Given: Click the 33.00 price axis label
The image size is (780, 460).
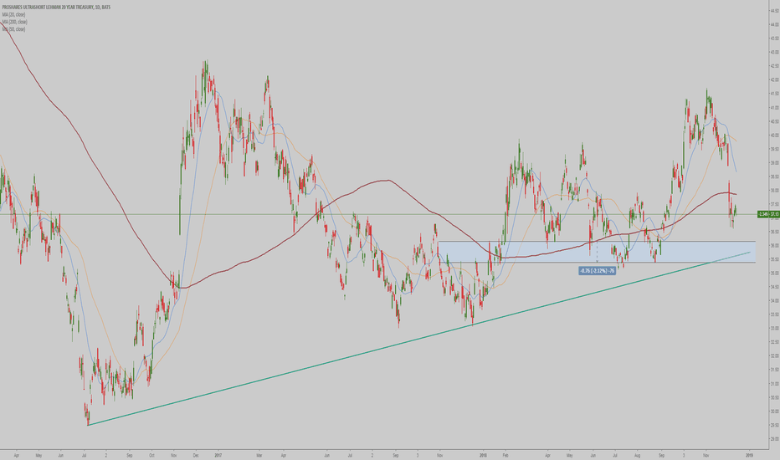Looking at the screenshot, I should [x=774, y=328].
